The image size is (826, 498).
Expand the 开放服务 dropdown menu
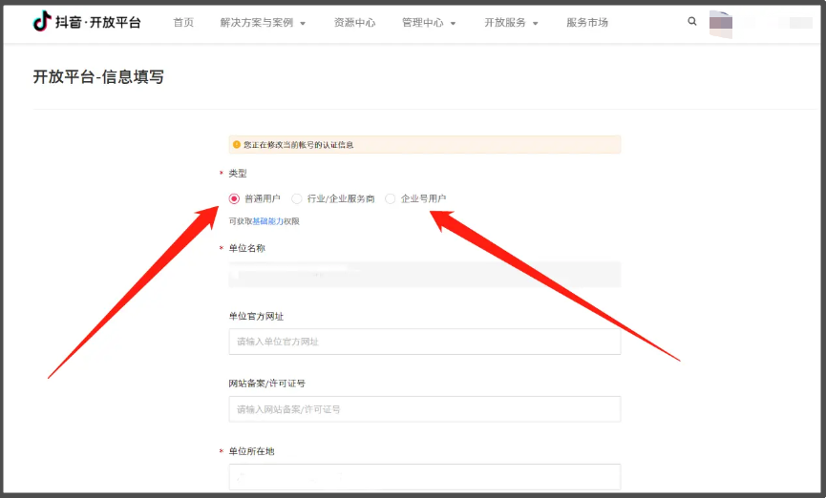(511, 22)
